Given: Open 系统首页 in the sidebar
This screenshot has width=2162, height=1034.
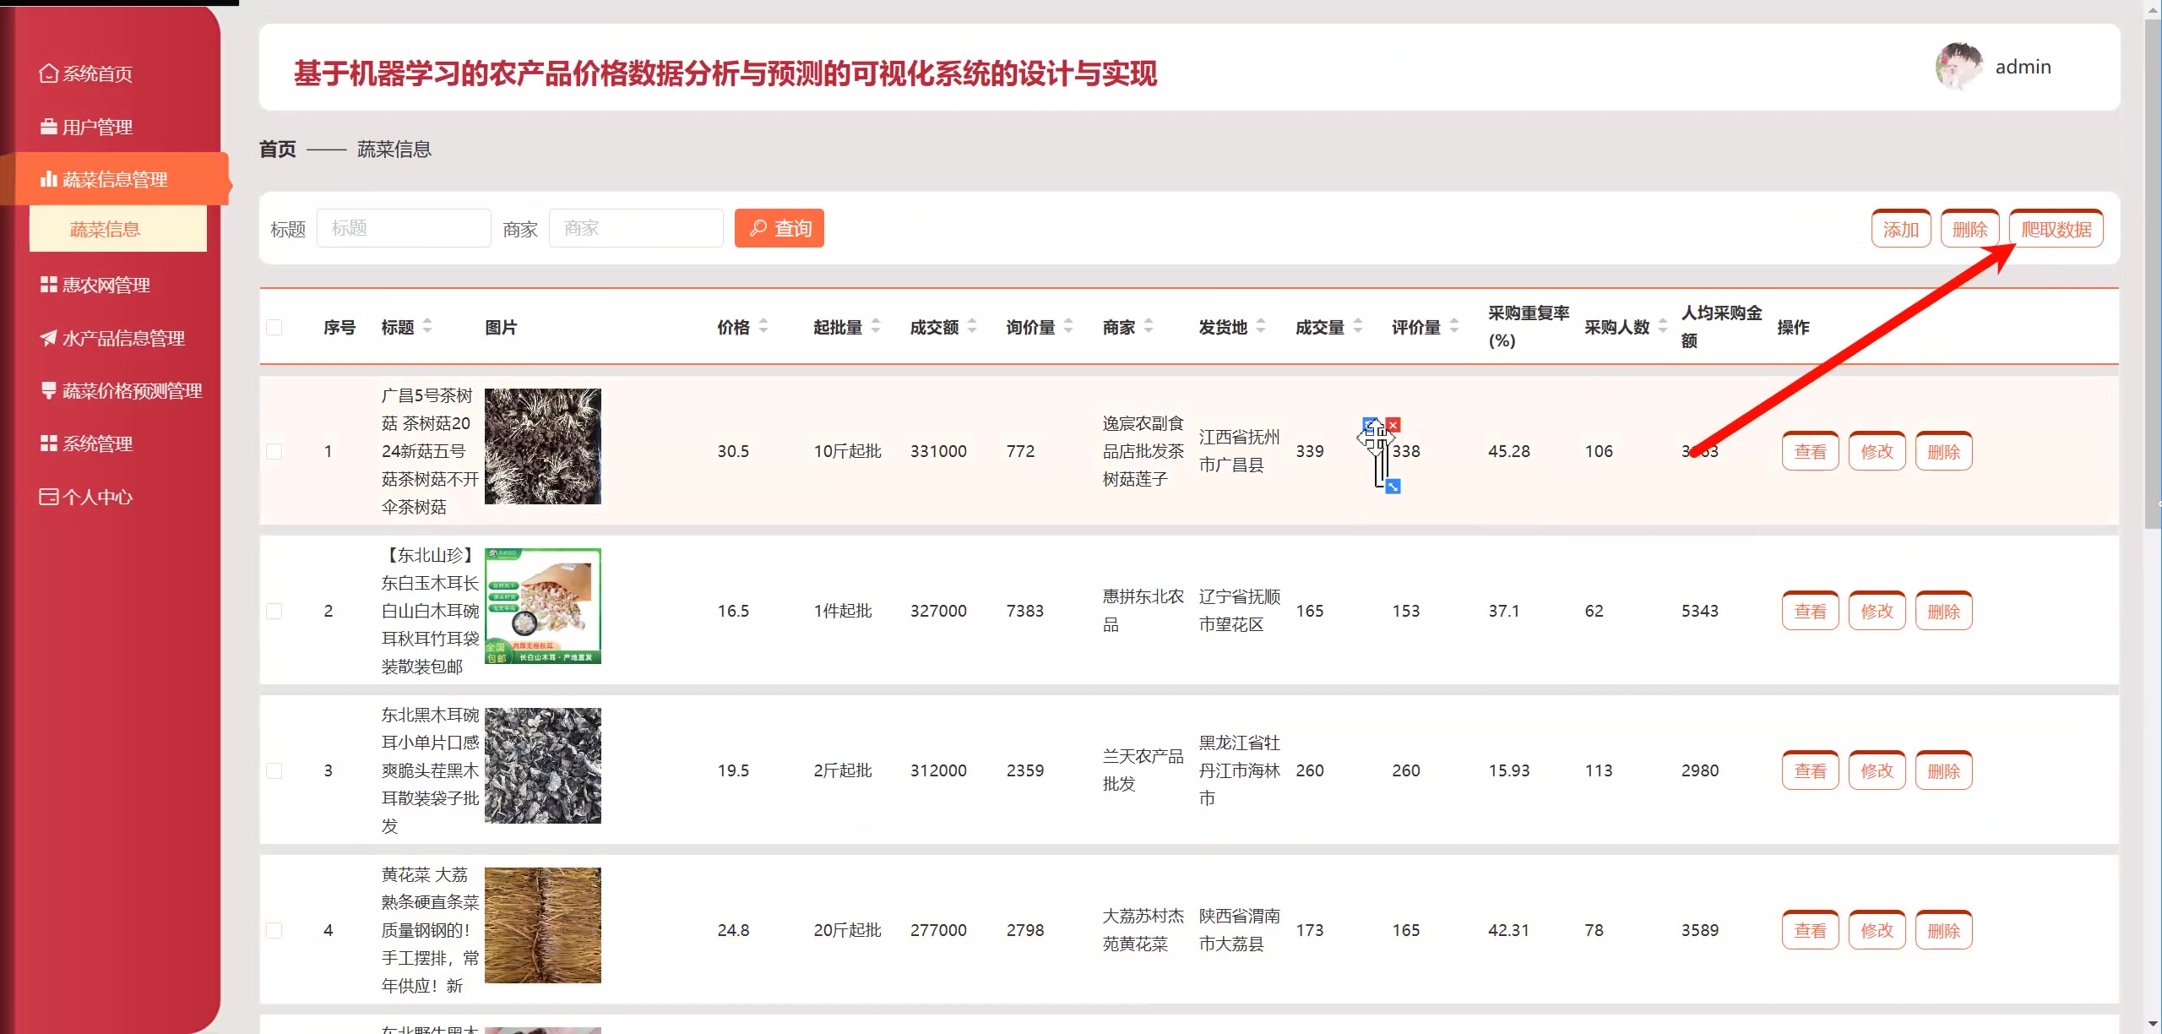Looking at the screenshot, I should click(97, 74).
